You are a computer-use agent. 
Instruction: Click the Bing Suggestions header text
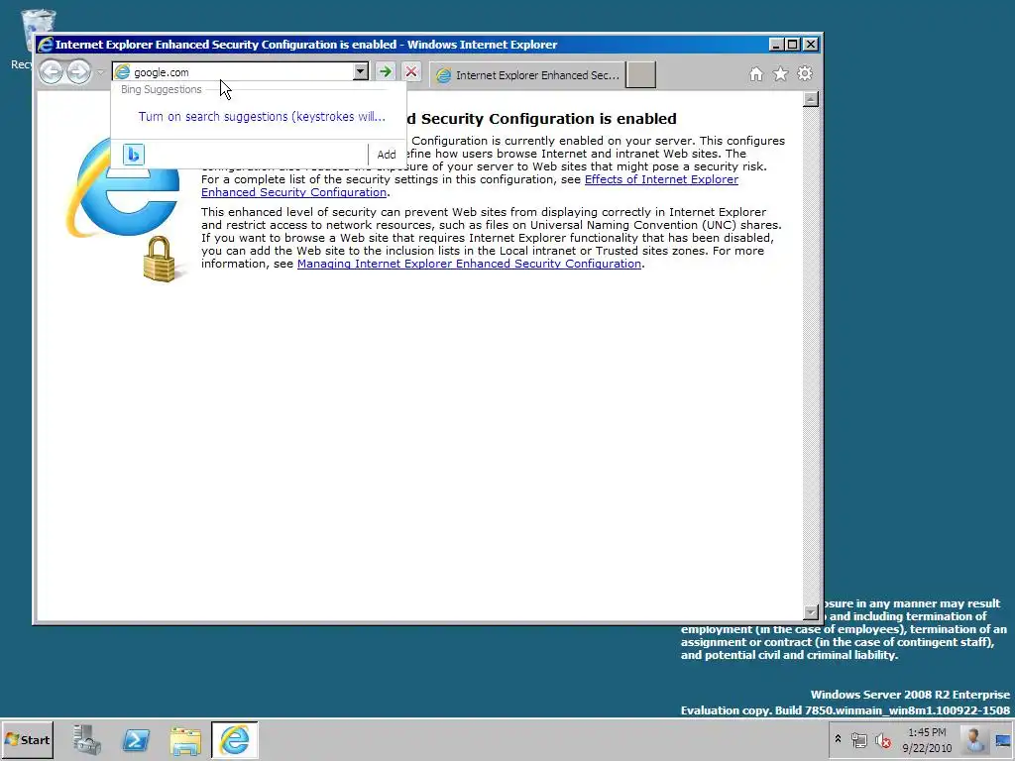tap(162, 89)
